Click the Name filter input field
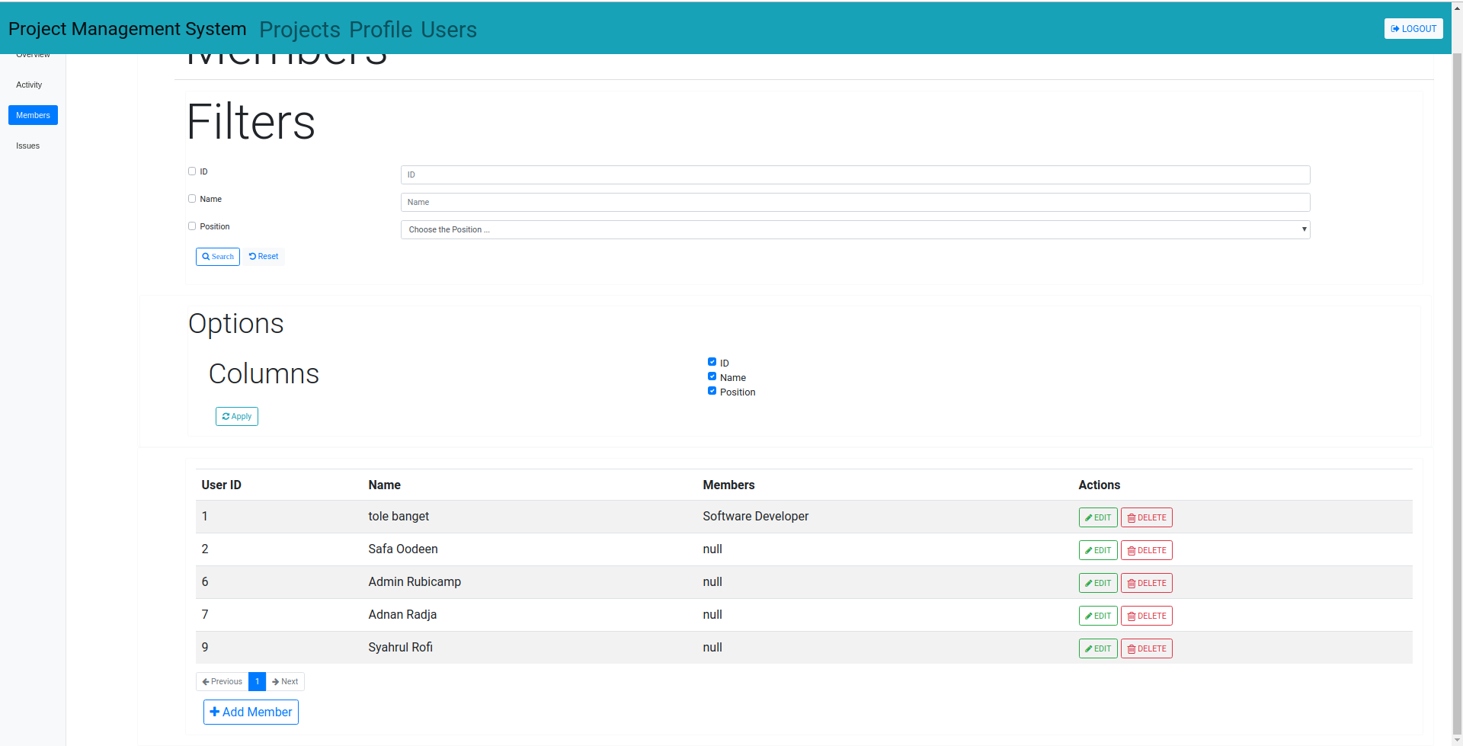The width and height of the screenshot is (1463, 746). click(x=854, y=203)
